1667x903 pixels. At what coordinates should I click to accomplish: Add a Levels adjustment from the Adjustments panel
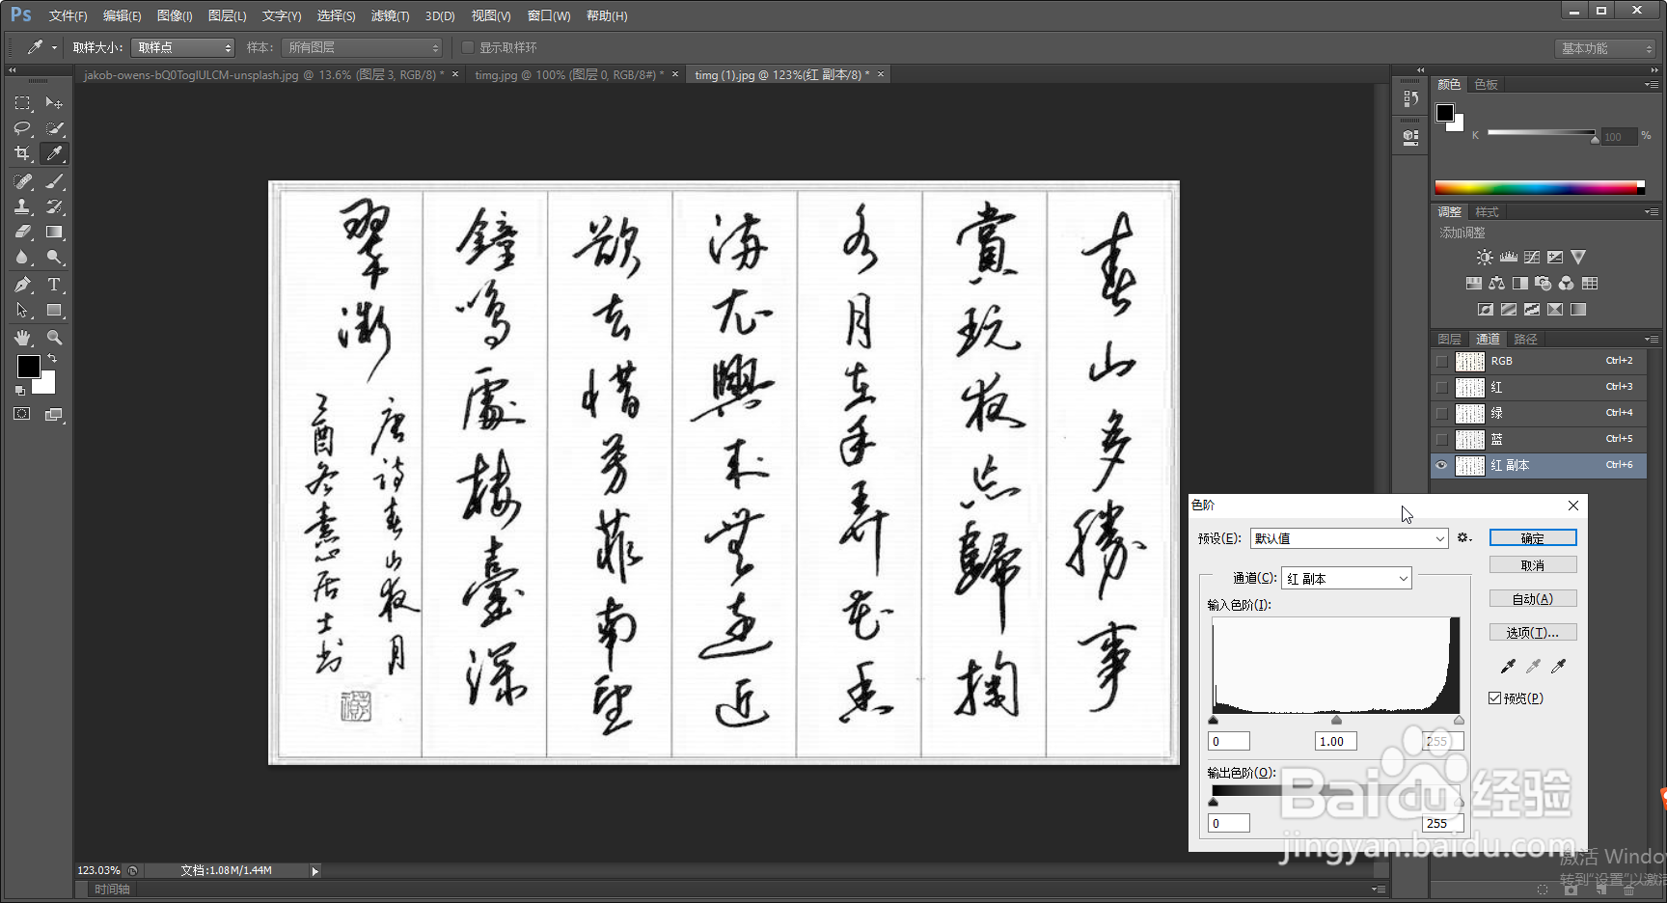[1509, 258]
